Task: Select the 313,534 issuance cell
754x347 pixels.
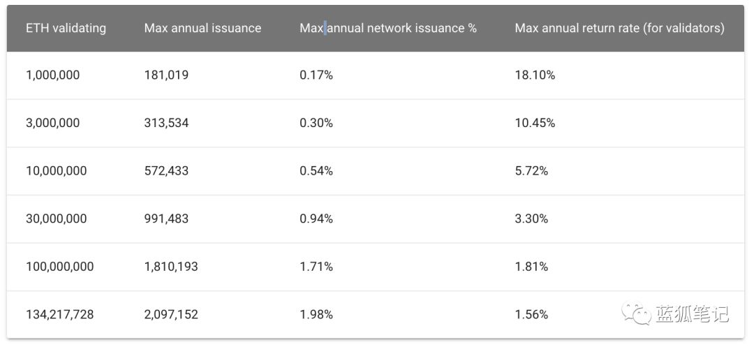Action: 166,123
